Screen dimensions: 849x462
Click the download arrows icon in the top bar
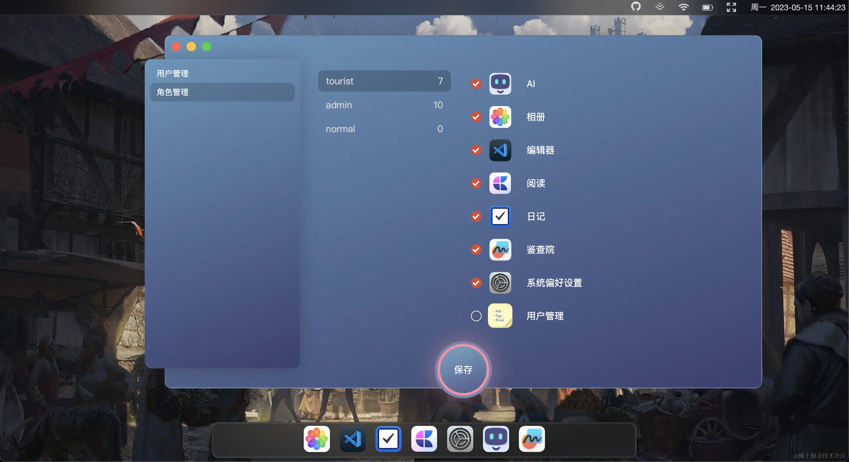pyautogui.click(x=659, y=7)
